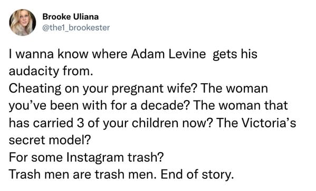316x191 pixels.
Task: Click "Trash men are trash men." sentence
Action: pyautogui.click(x=83, y=175)
